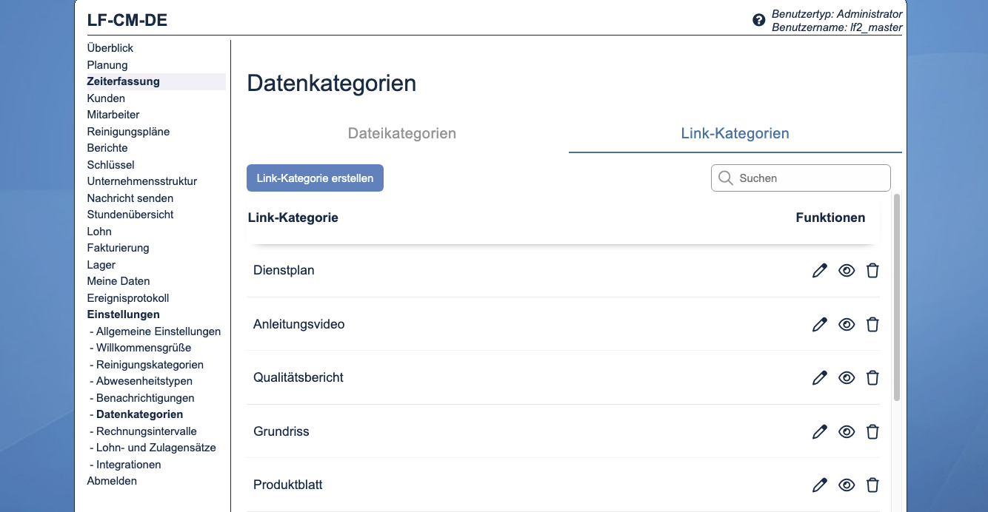Open Fakturierung in the sidebar
The image size is (988, 512).
(119, 248)
